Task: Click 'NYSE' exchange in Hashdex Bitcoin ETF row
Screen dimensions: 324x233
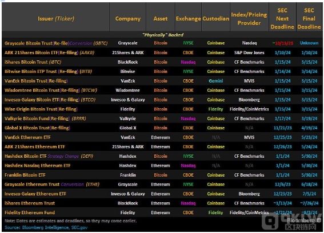Action: pyautogui.click(x=188, y=156)
